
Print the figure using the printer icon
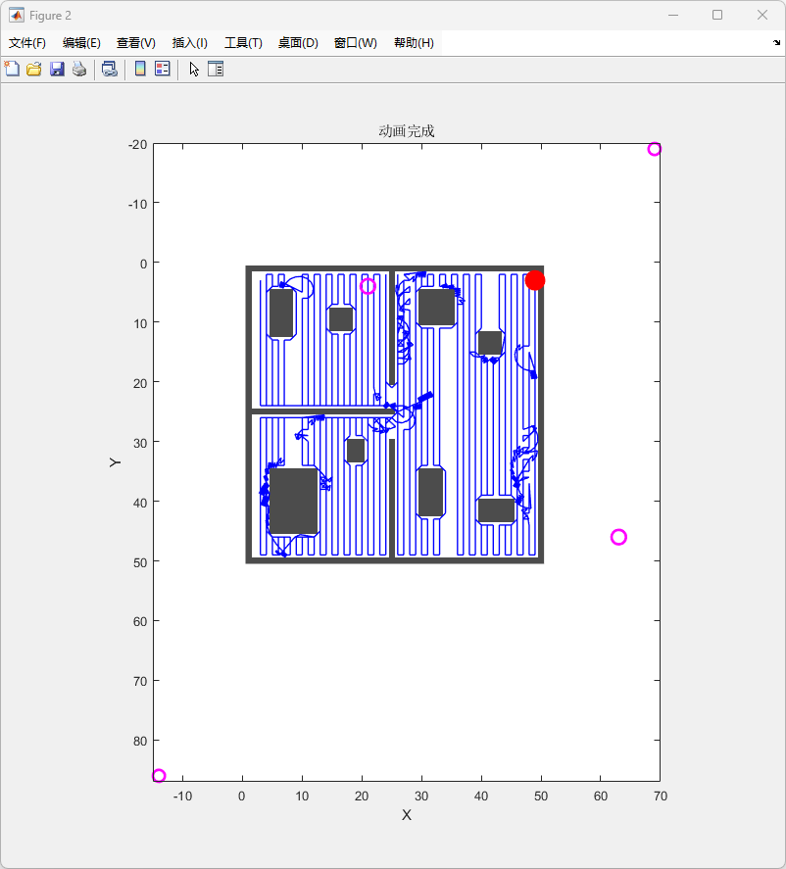[79, 69]
